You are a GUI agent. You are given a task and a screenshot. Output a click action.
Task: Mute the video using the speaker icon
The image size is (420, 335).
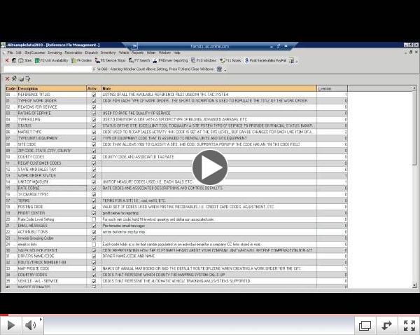31,325
